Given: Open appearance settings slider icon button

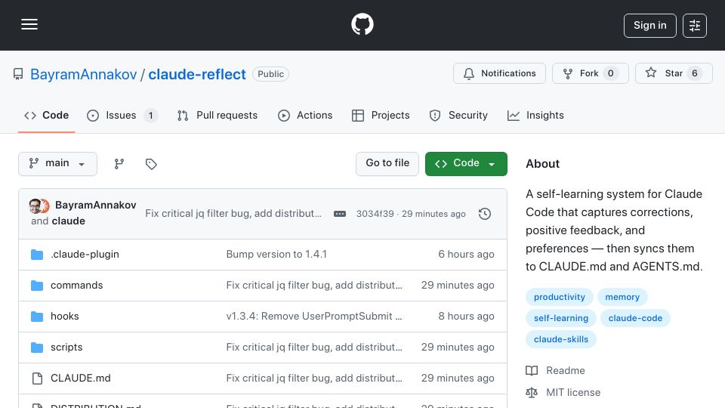Looking at the screenshot, I should (695, 26).
